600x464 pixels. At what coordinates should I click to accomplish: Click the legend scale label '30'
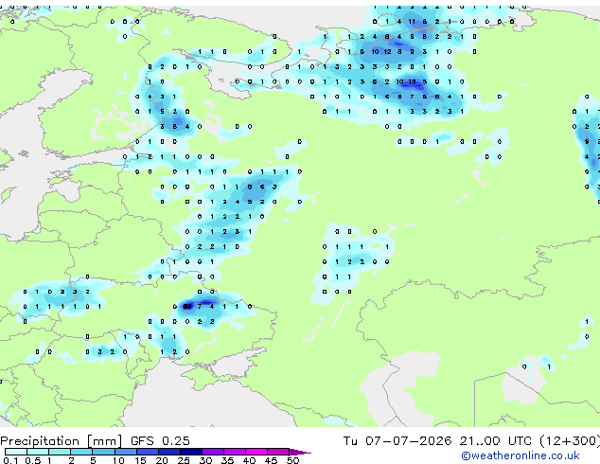coord(205,460)
